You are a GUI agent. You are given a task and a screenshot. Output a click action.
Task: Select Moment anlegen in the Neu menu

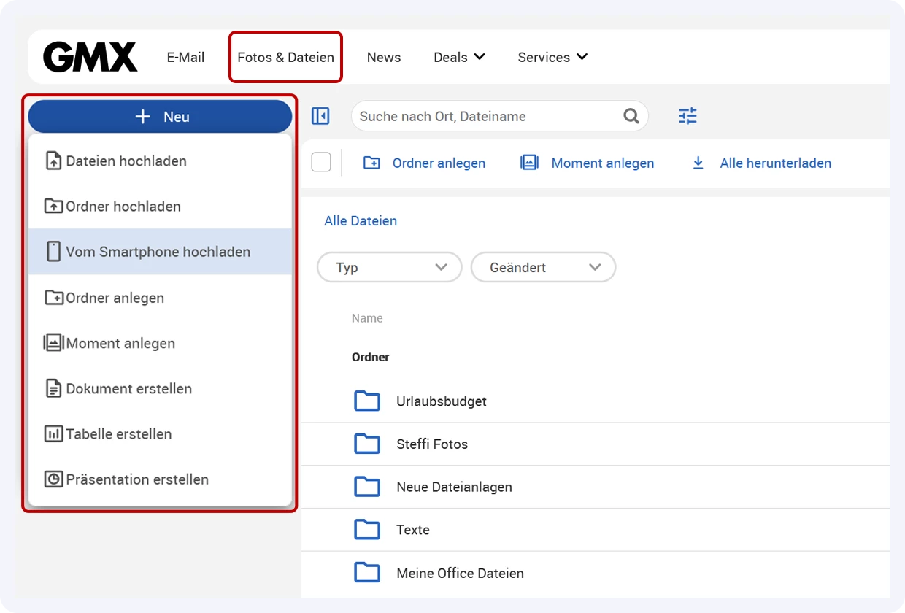pos(160,343)
